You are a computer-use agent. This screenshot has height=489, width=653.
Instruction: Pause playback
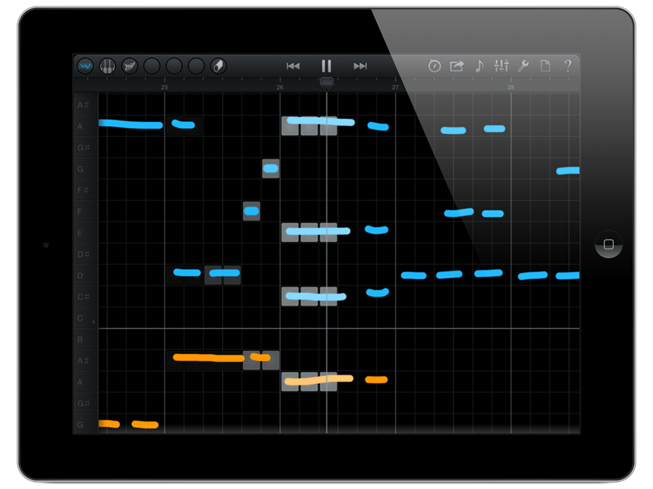326,66
